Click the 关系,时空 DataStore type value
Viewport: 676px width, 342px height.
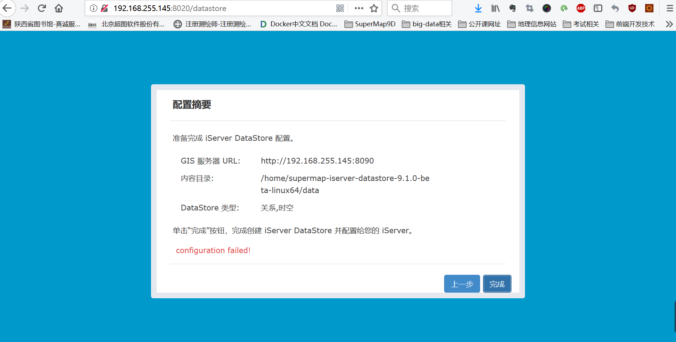(277, 208)
